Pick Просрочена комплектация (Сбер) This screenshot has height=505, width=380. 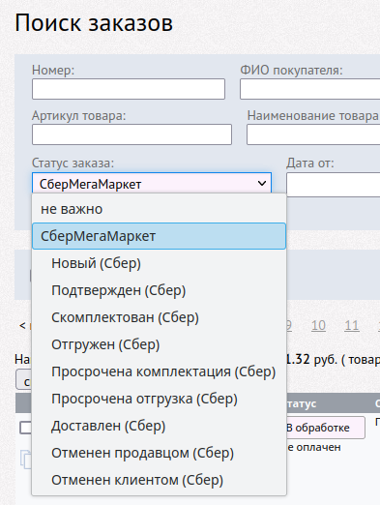coord(159,371)
